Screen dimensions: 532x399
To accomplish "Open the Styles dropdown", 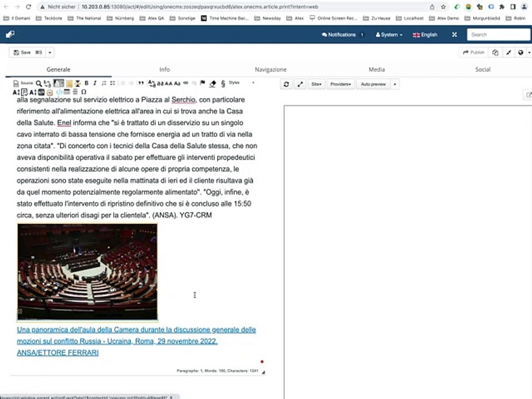I will [x=242, y=83].
